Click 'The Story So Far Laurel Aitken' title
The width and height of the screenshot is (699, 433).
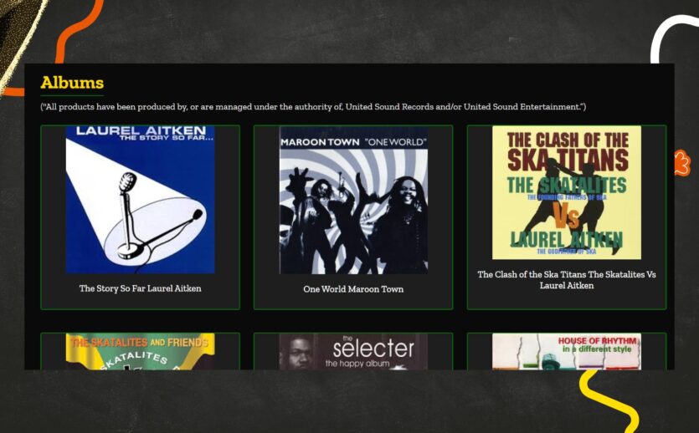pos(140,288)
